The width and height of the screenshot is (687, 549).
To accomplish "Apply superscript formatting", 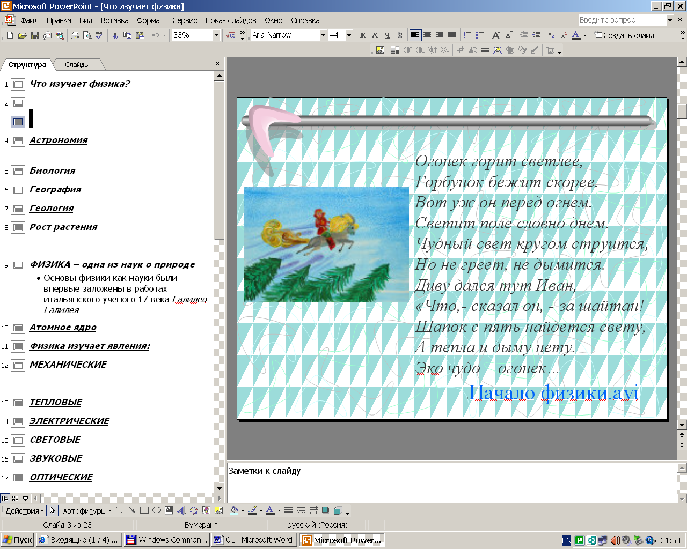I will coord(564,35).
